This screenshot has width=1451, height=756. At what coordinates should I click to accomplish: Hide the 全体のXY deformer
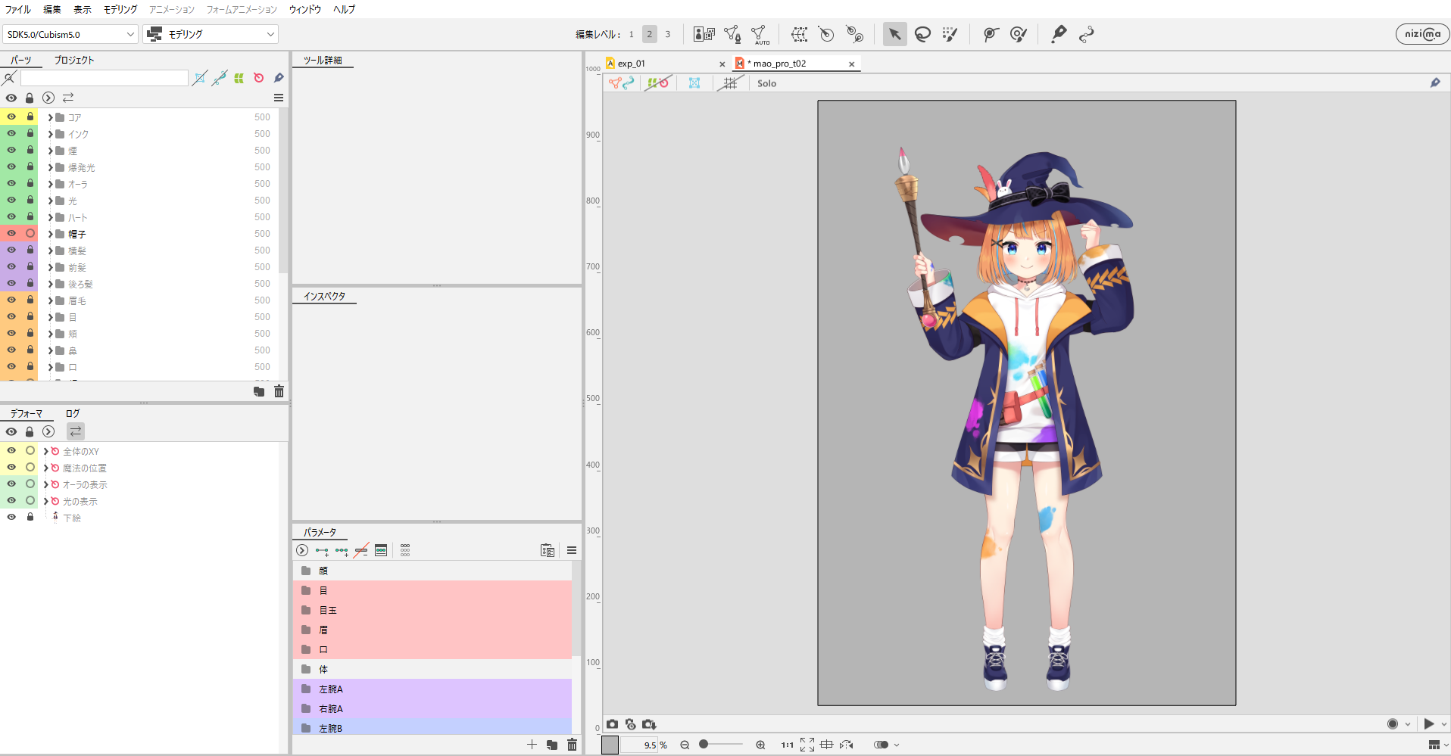[x=11, y=451]
